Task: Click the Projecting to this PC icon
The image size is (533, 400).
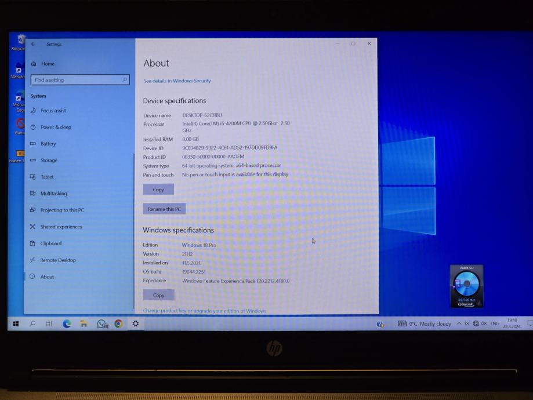Action: pos(32,210)
